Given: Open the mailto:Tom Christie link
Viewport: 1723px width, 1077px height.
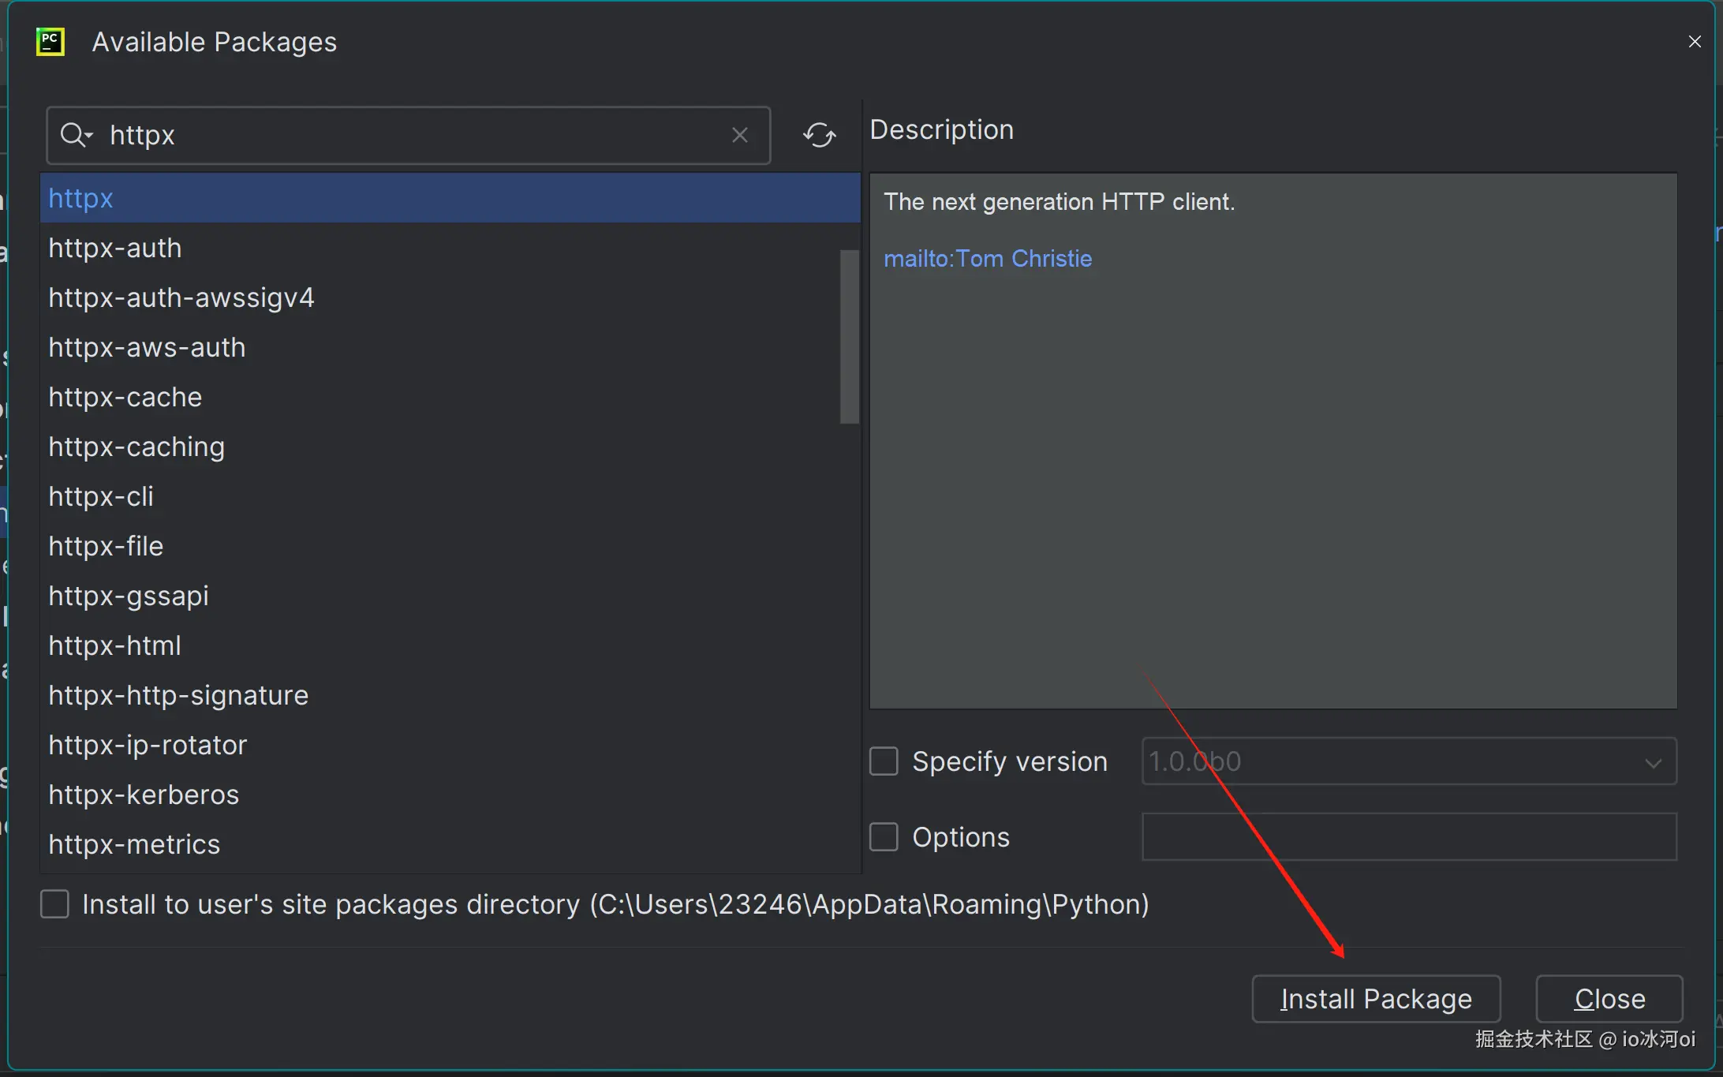Looking at the screenshot, I should (988, 259).
